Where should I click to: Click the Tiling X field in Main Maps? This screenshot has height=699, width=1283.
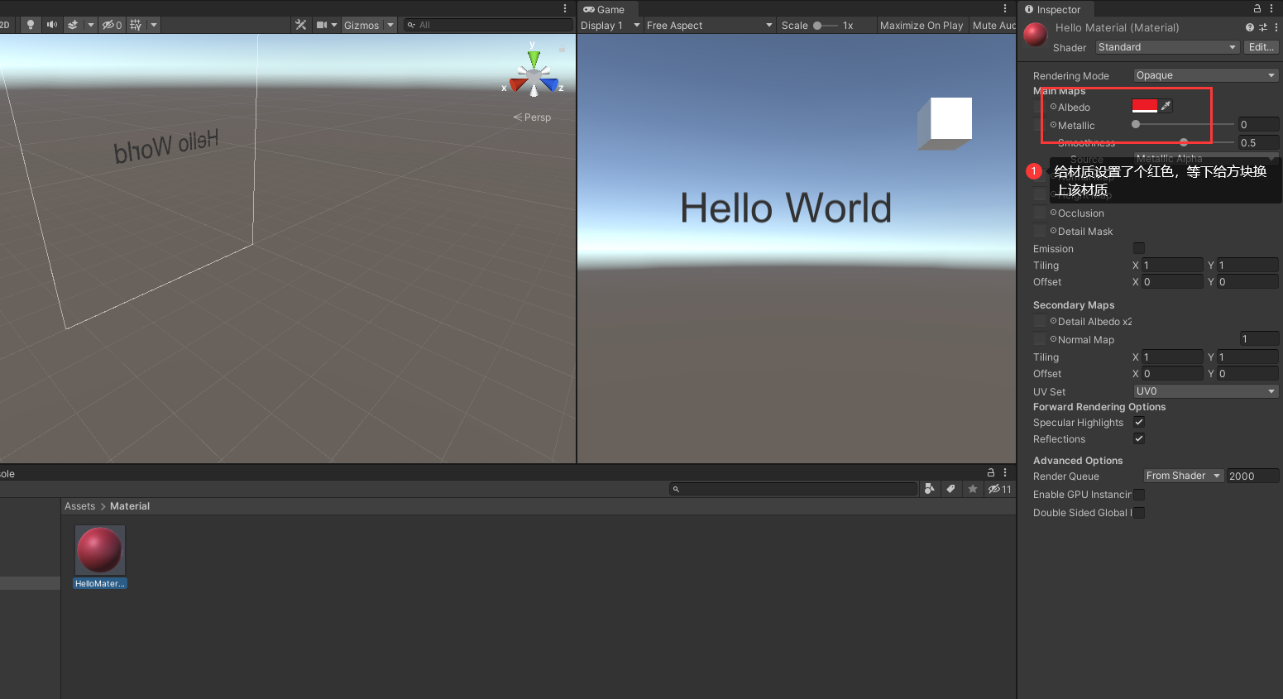tap(1172, 265)
